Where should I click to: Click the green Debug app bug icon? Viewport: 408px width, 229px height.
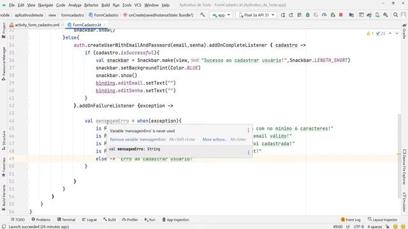307,15
